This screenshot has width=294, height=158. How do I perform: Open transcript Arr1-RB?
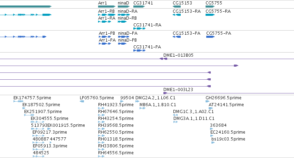106,11
